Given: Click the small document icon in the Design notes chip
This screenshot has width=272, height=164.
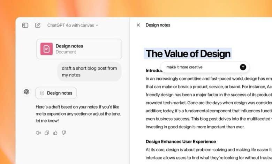Looking at the screenshot, I should click(x=42, y=93).
